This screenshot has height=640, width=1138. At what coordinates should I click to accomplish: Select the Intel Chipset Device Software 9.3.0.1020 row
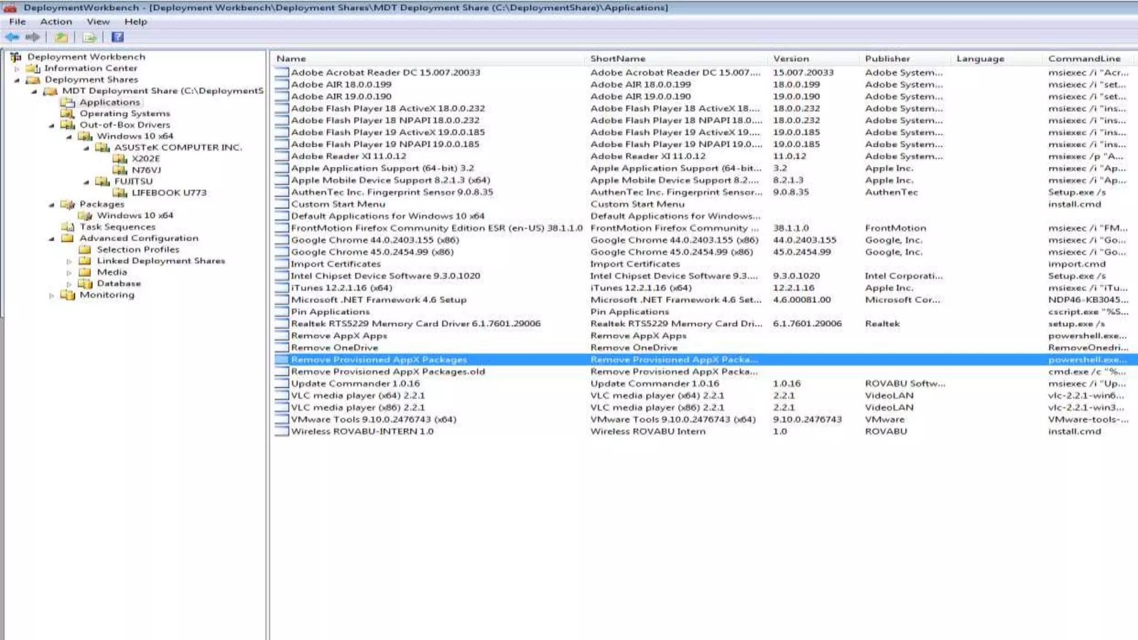[x=705, y=276]
